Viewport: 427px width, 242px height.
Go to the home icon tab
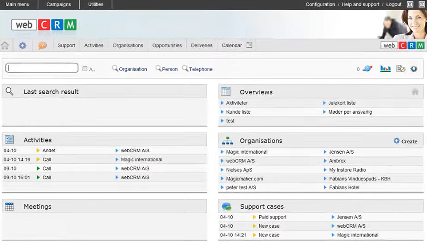tap(5, 45)
